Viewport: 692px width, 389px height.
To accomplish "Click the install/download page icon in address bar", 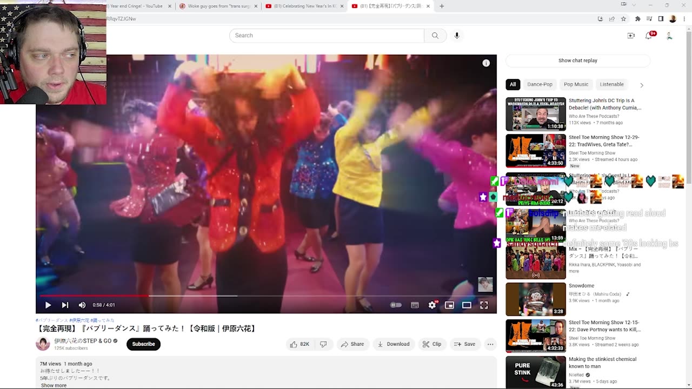I will pos(600,19).
